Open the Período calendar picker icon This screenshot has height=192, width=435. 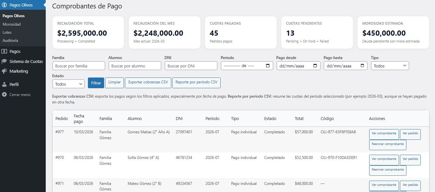(x=268, y=66)
